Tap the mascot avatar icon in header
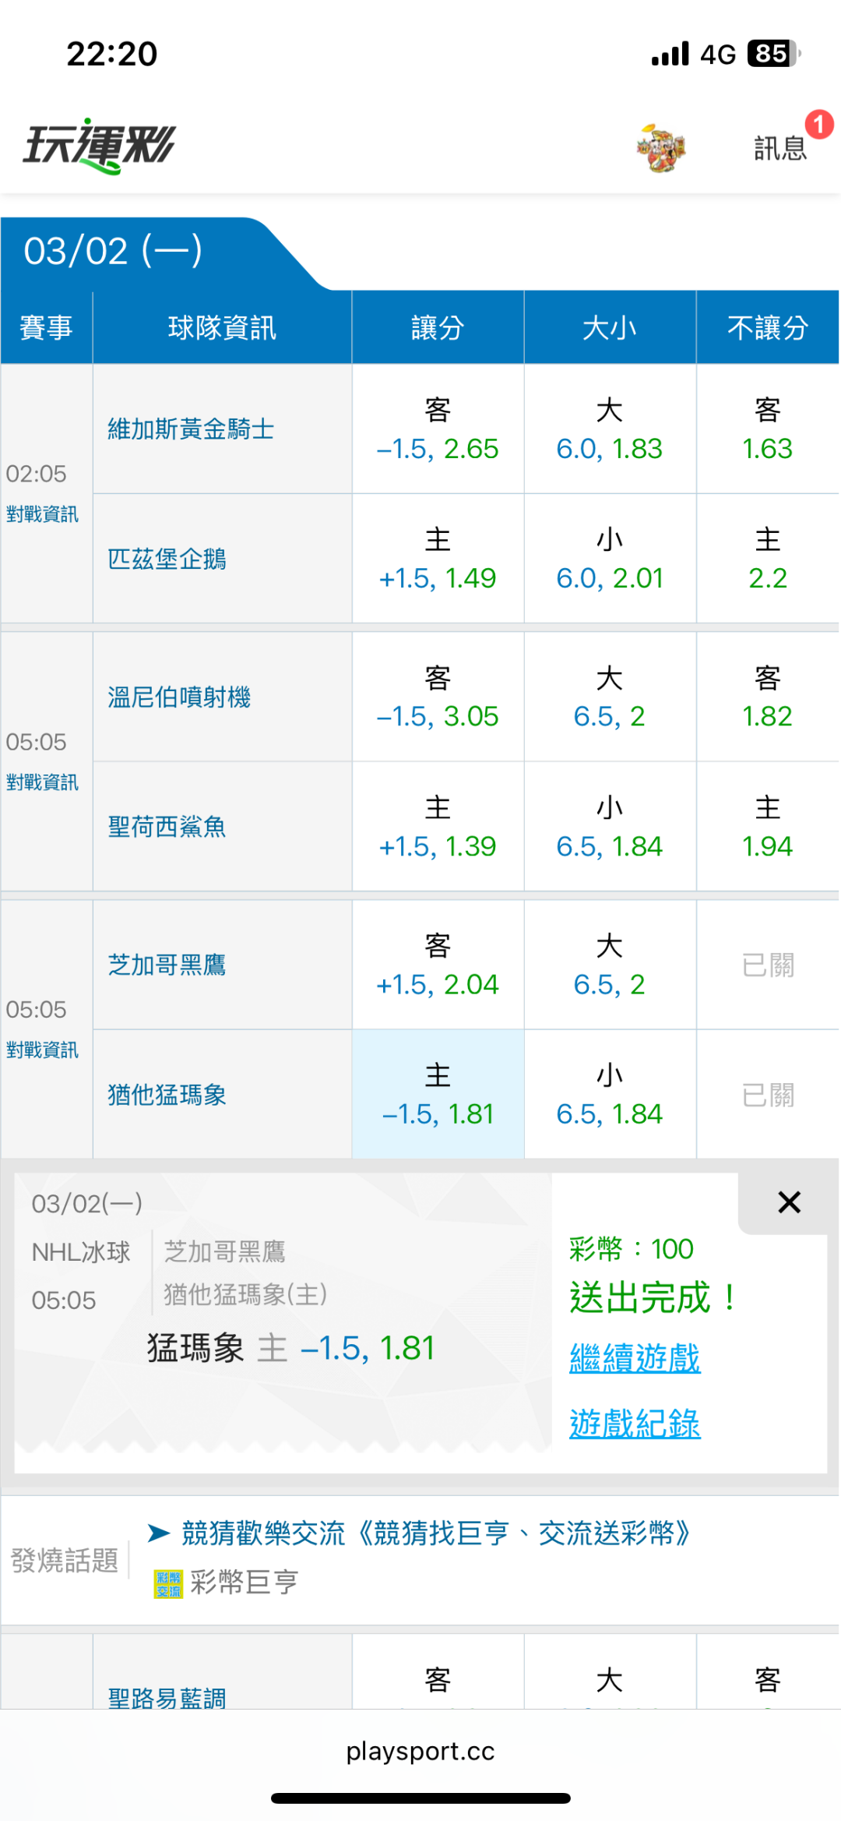 661,147
